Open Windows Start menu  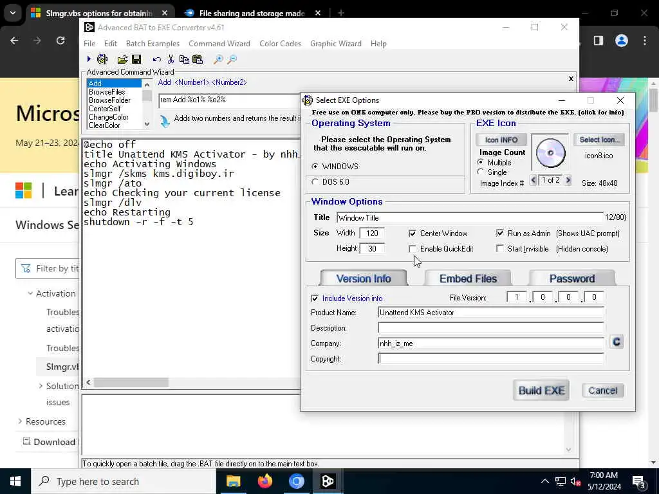pos(15,481)
